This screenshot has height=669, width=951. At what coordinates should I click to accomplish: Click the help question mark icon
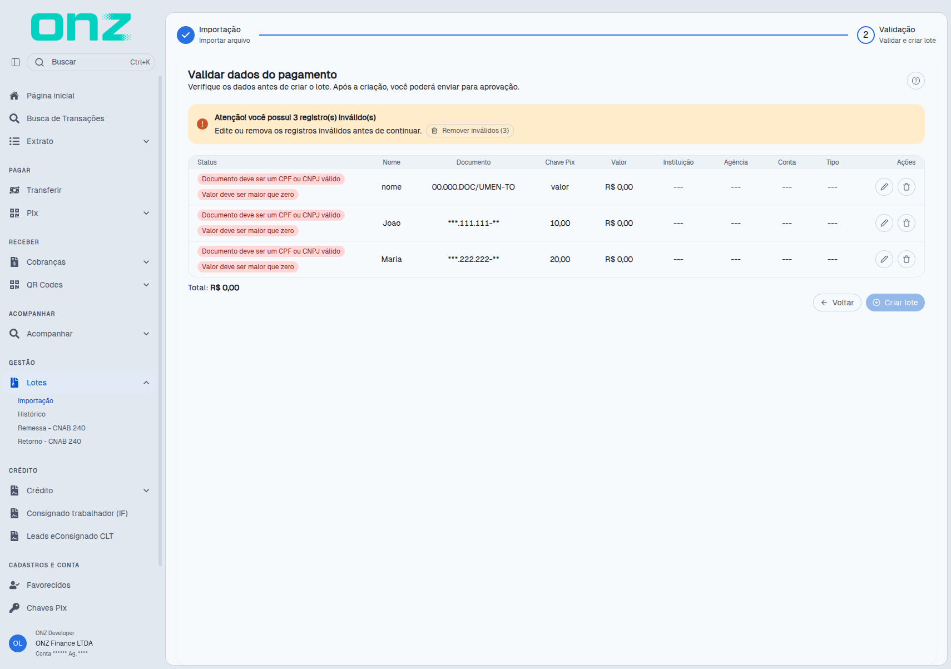click(x=915, y=81)
